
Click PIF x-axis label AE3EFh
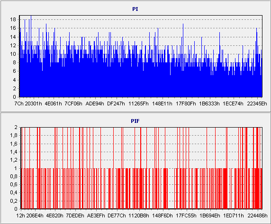[96, 215]
